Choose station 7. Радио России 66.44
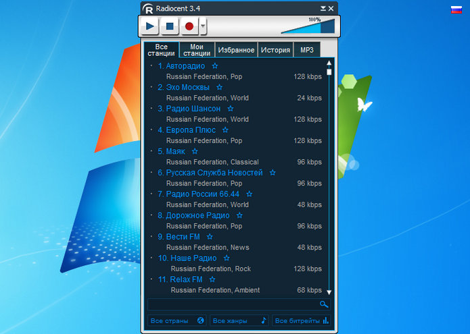This screenshot has height=334, width=470. click(x=198, y=194)
